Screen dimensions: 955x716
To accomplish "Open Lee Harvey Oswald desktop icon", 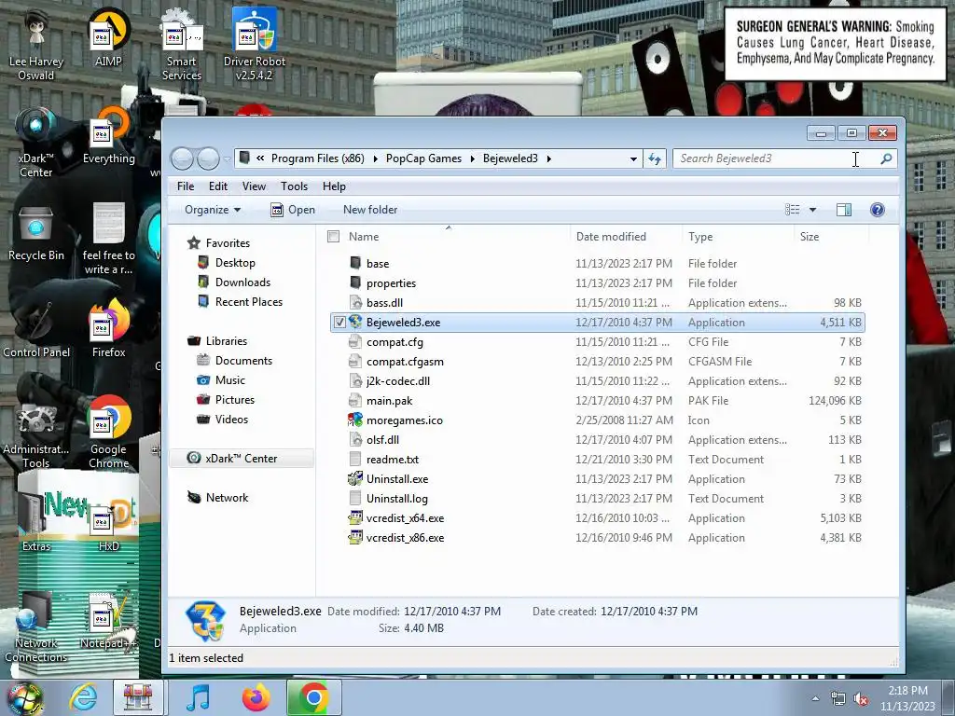I will pos(36,44).
